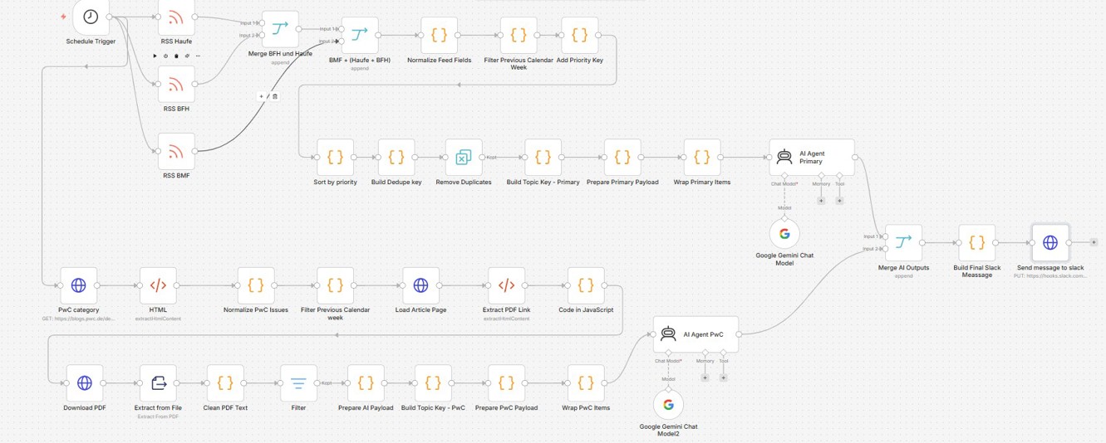Open the BMF + (Haufe + BFH) merge node
The width and height of the screenshot is (1106, 443).
[x=360, y=35]
